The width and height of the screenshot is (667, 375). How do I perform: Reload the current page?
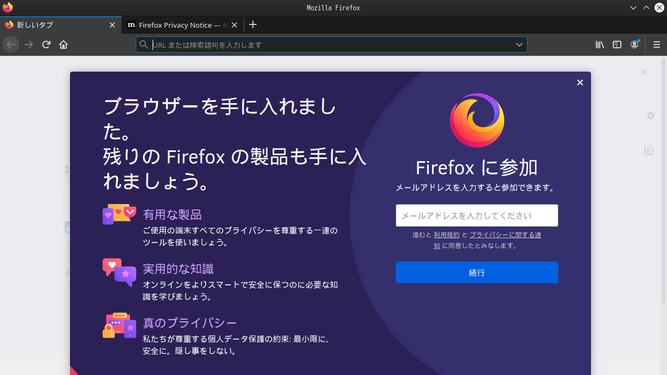pos(46,45)
